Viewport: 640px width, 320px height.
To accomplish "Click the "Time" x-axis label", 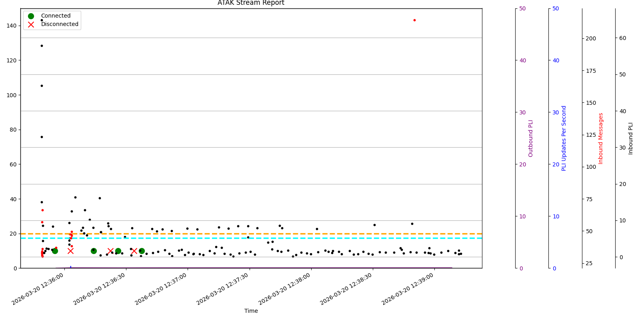I will 251,311.
